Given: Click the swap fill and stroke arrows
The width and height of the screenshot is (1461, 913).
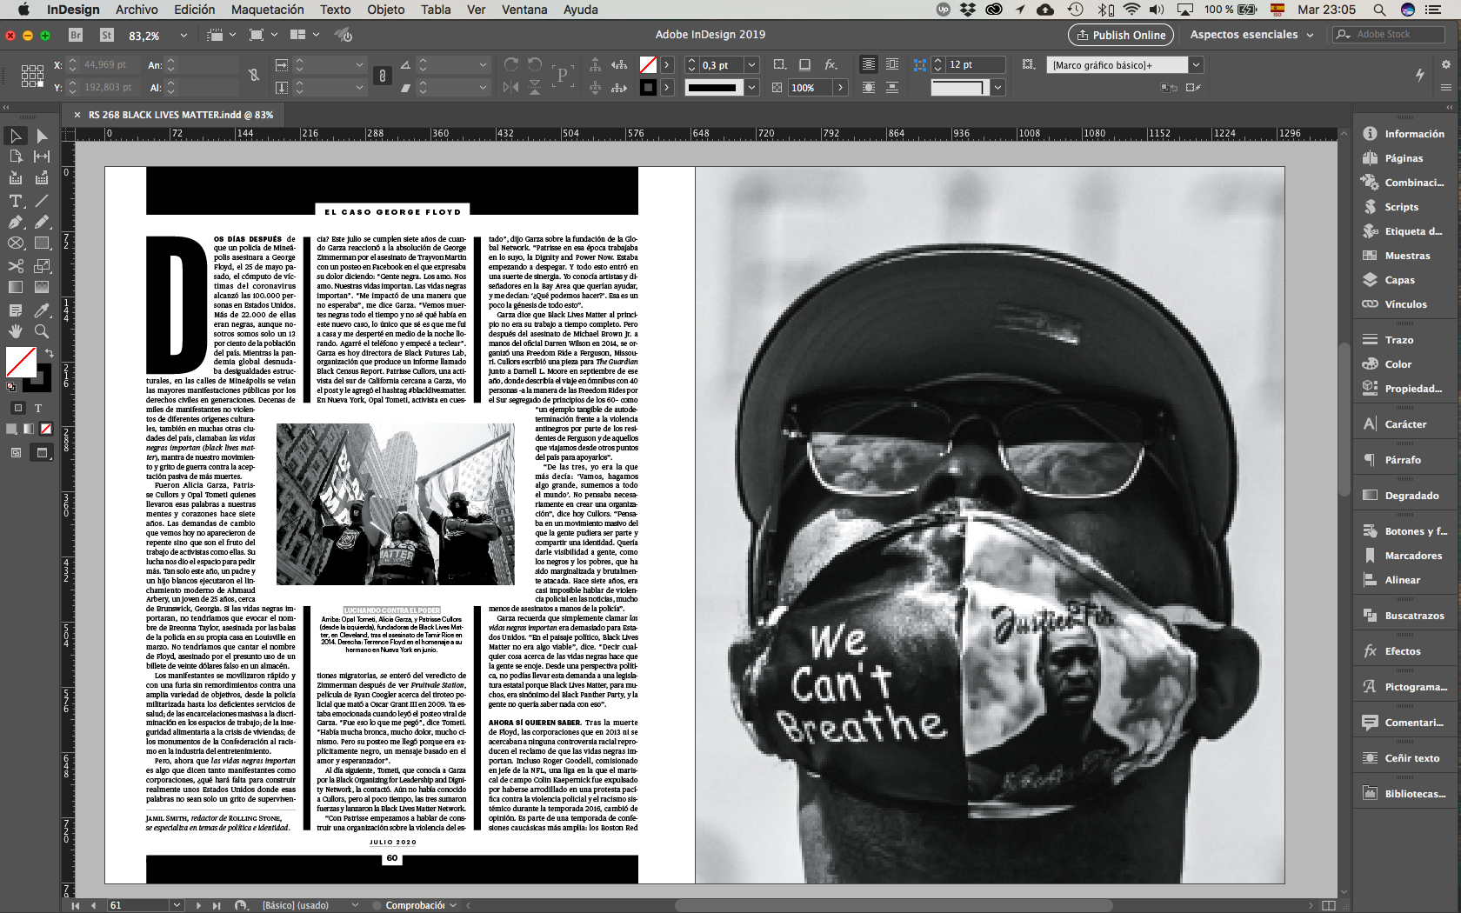Looking at the screenshot, I should [50, 353].
